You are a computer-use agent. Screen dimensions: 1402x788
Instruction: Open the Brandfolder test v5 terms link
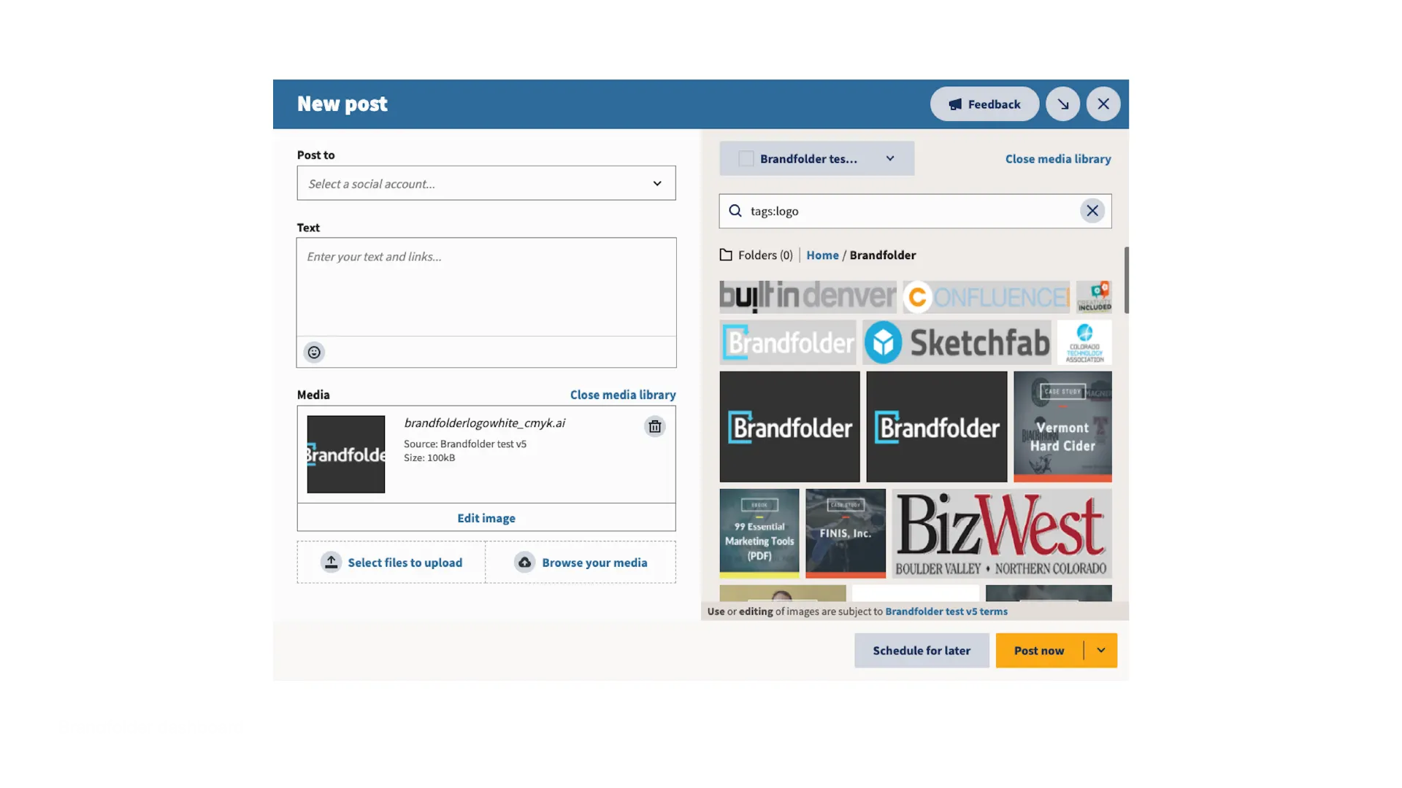946,611
